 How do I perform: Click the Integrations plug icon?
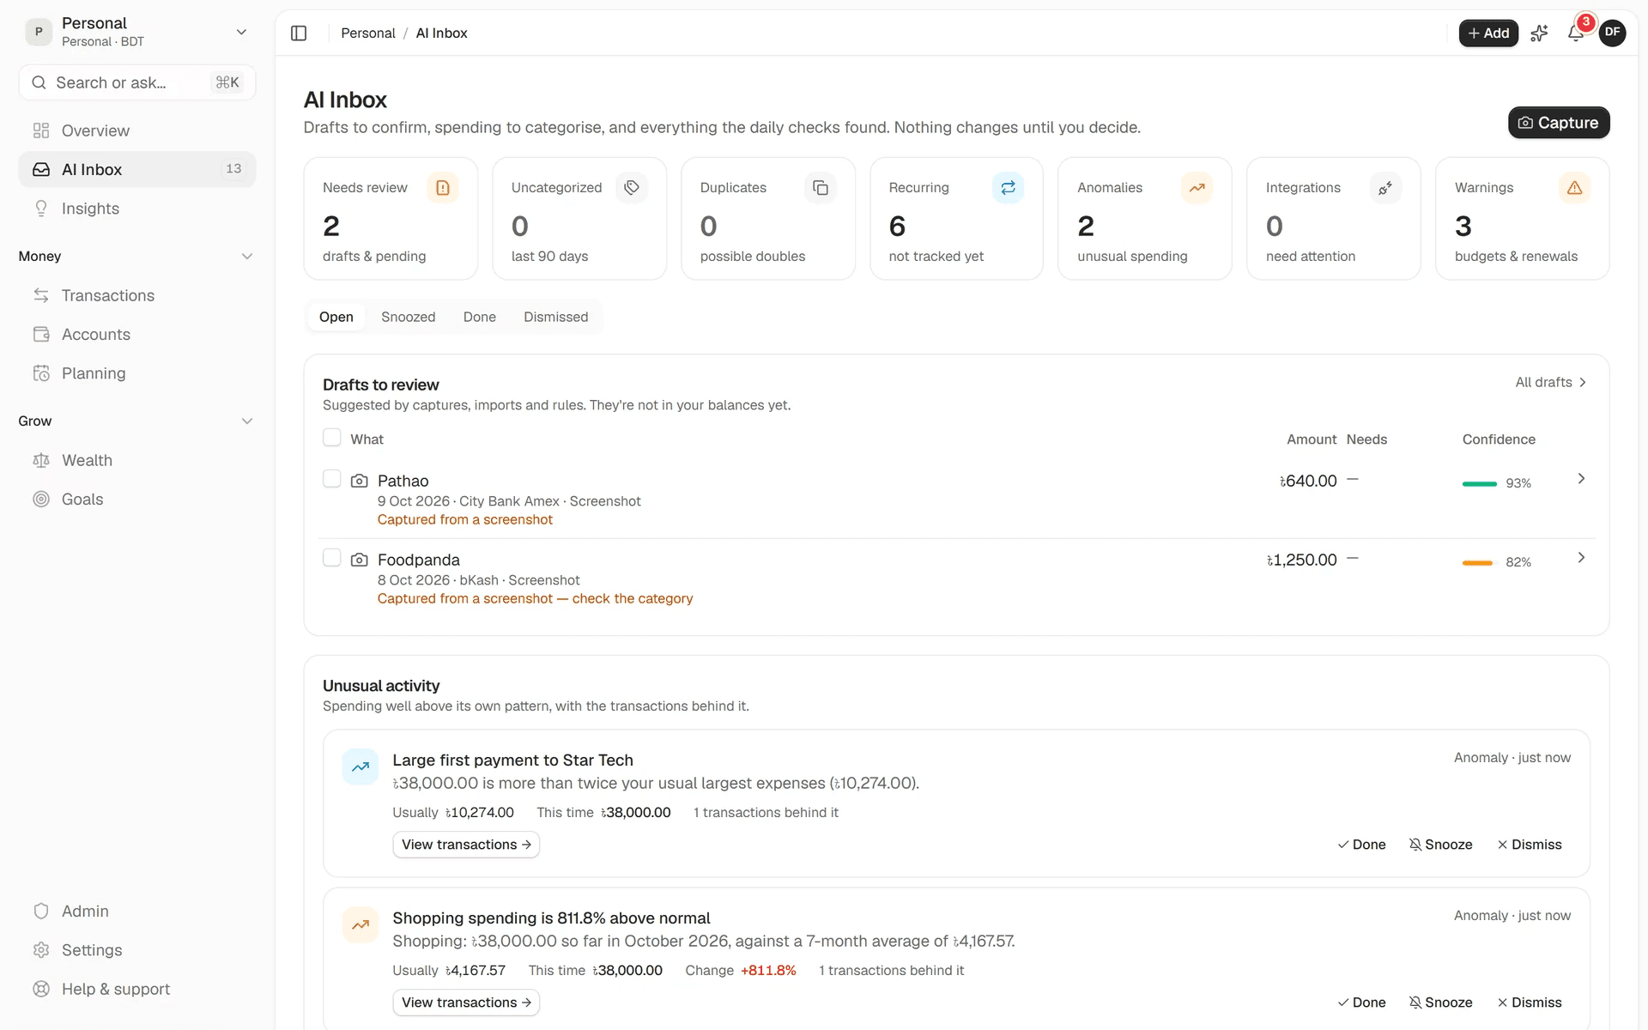click(1386, 187)
